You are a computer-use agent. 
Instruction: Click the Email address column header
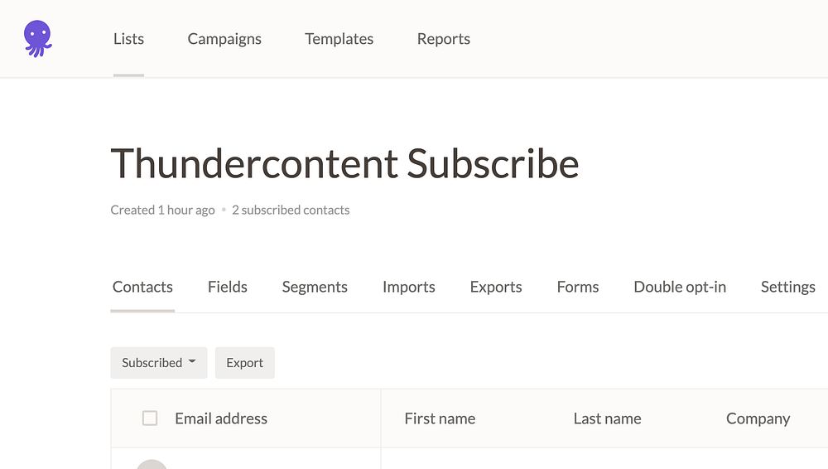[x=221, y=418]
